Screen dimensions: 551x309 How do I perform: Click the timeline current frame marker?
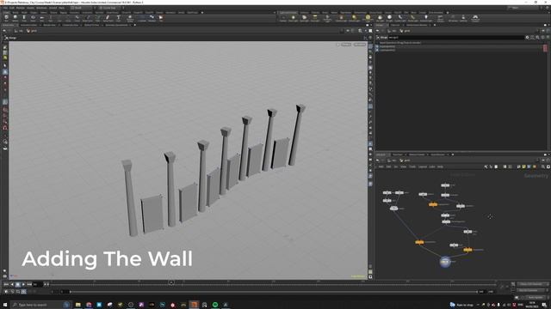[171, 282]
